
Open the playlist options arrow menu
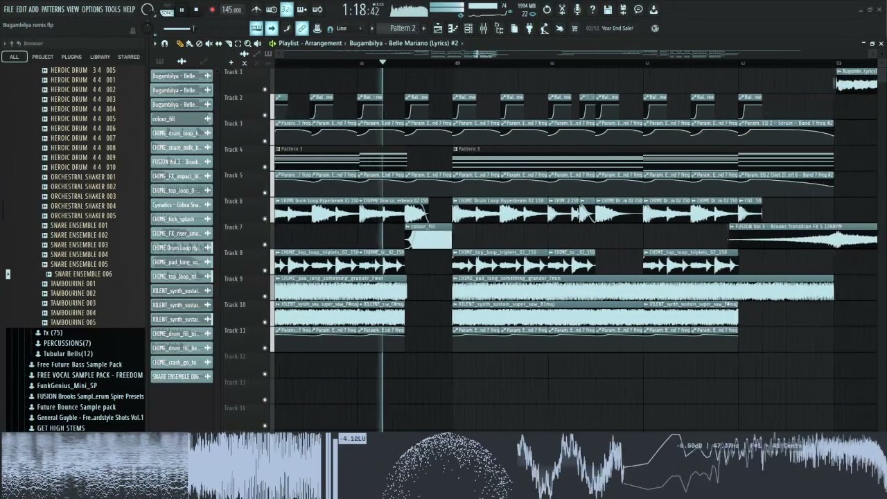(x=155, y=44)
